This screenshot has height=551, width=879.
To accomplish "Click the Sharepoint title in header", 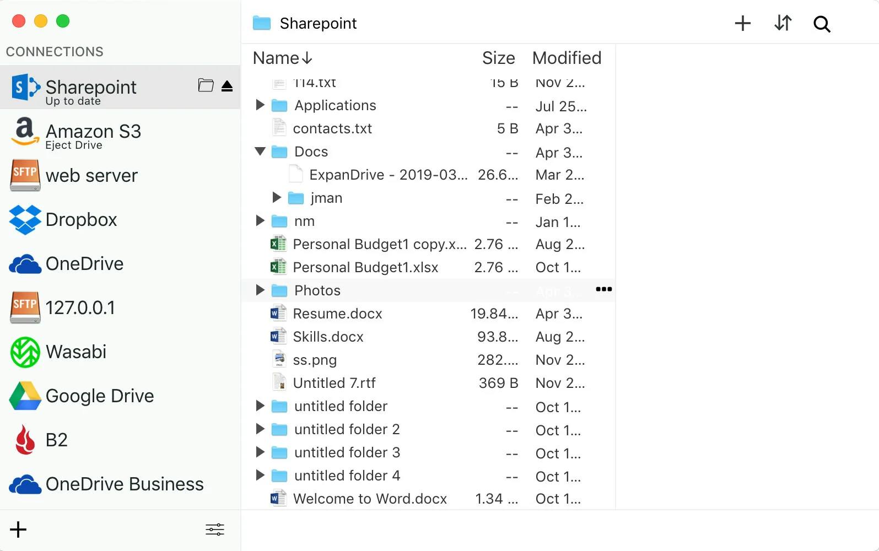I will 318,23.
